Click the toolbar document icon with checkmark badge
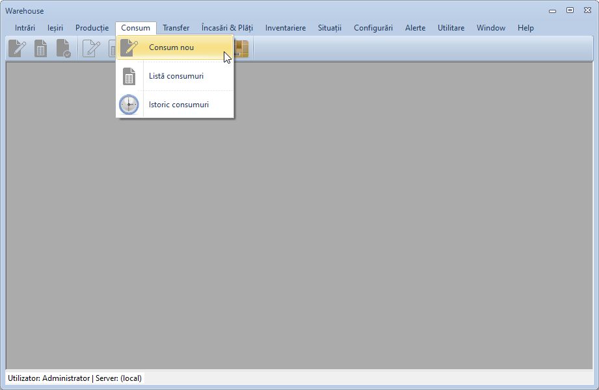This screenshot has height=390, width=599. (63, 49)
